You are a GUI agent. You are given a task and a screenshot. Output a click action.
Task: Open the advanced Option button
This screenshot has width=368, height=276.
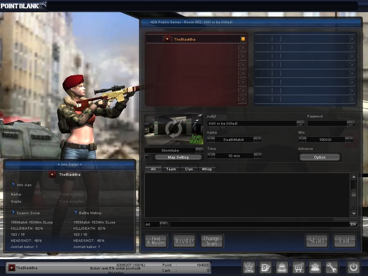320,157
